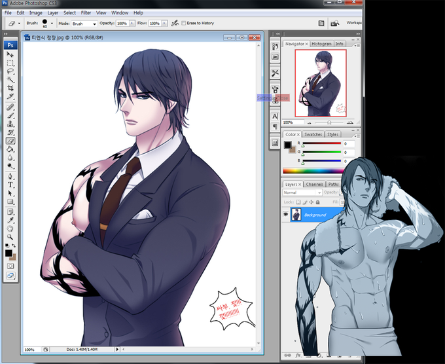Select the Brush tool in toolbox
Image resolution: width=445 pixels, height=364 pixels.
coord(10,116)
